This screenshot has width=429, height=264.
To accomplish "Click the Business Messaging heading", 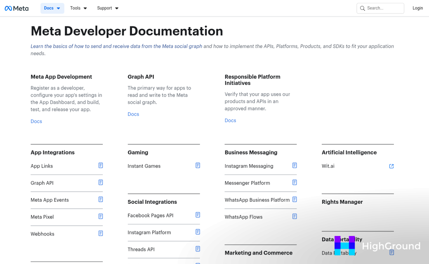I will click(x=251, y=152).
